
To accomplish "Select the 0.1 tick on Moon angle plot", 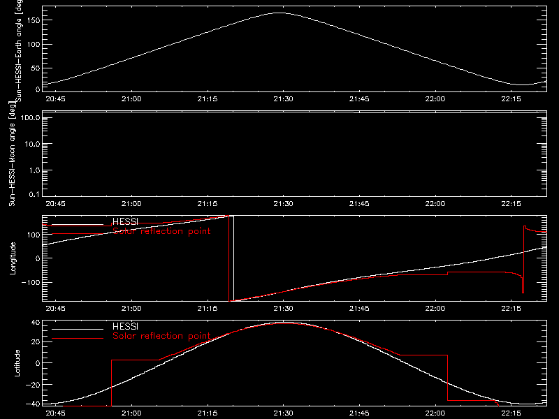I will pyautogui.click(x=34, y=194).
